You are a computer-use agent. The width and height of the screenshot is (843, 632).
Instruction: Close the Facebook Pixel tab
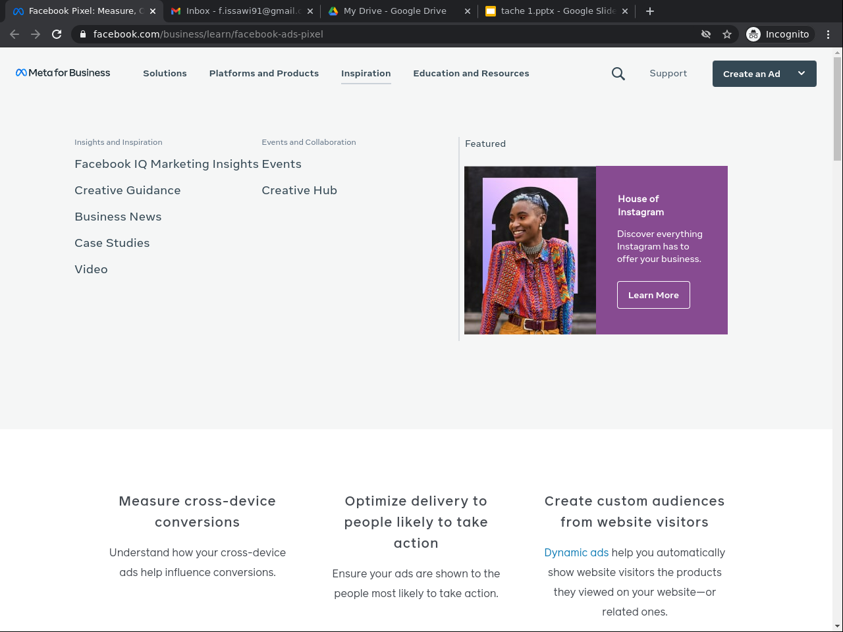[x=153, y=11]
